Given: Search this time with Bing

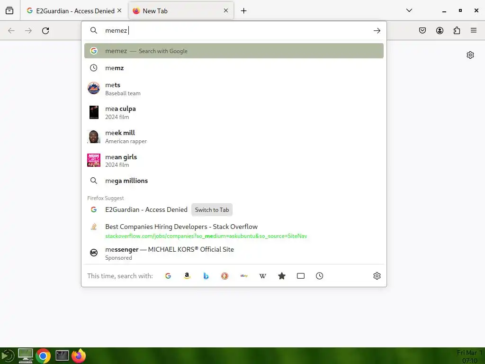Looking at the screenshot, I should tap(206, 276).
